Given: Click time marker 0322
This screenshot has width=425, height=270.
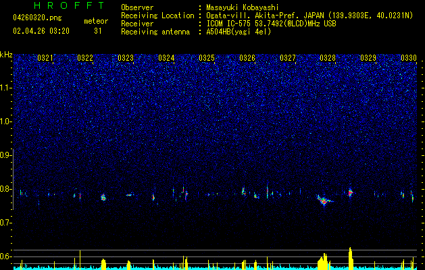Looking at the screenshot, I should (x=85, y=58).
